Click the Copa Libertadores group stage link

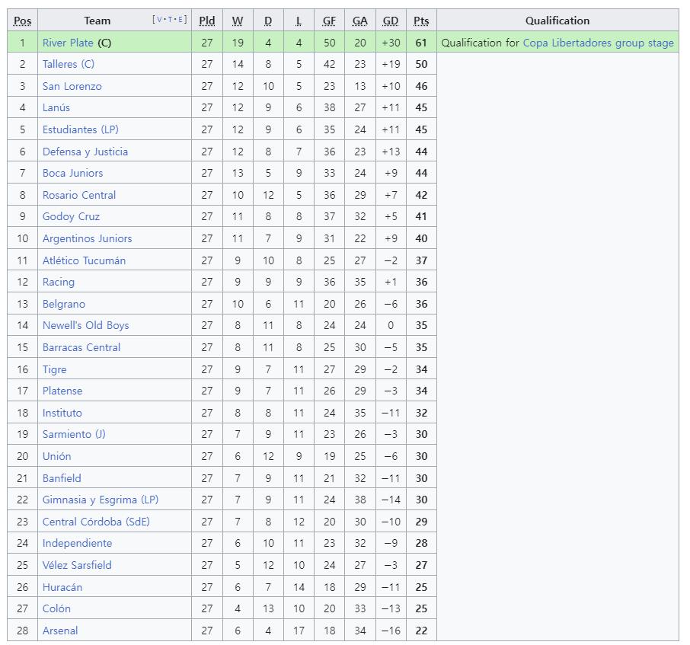coord(598,43)
